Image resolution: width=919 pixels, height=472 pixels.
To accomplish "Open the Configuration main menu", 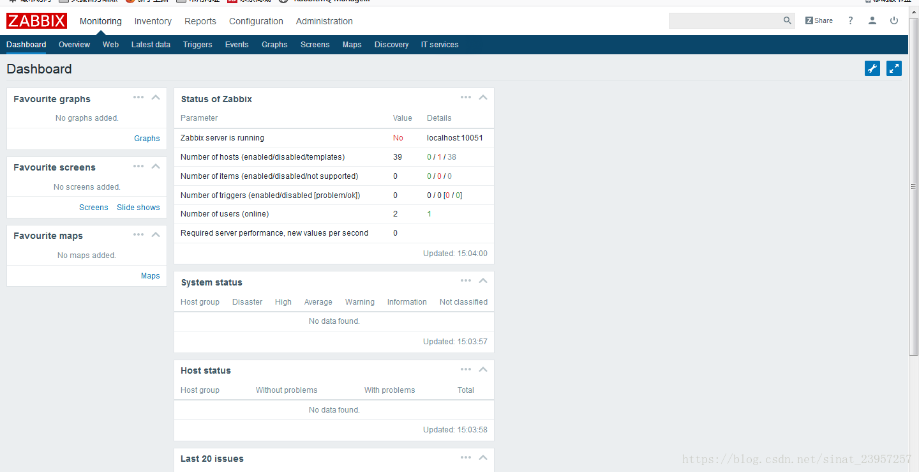I will coord(256,21).
